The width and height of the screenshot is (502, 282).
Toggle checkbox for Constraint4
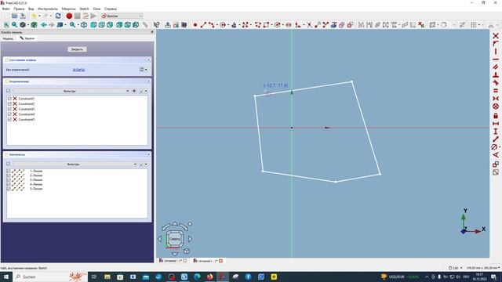pos(9,114)
